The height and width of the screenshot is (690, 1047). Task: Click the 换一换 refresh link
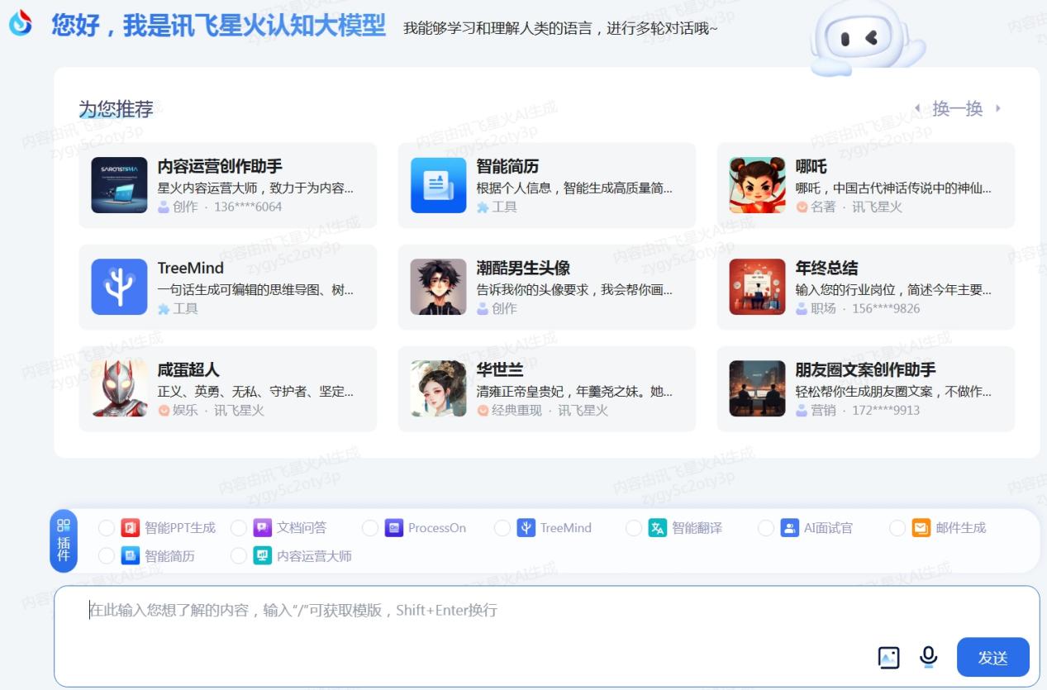coord(958,108)
